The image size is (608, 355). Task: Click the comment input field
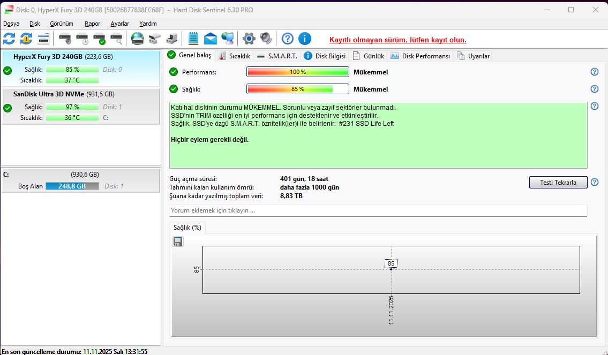tap(378, 210)
